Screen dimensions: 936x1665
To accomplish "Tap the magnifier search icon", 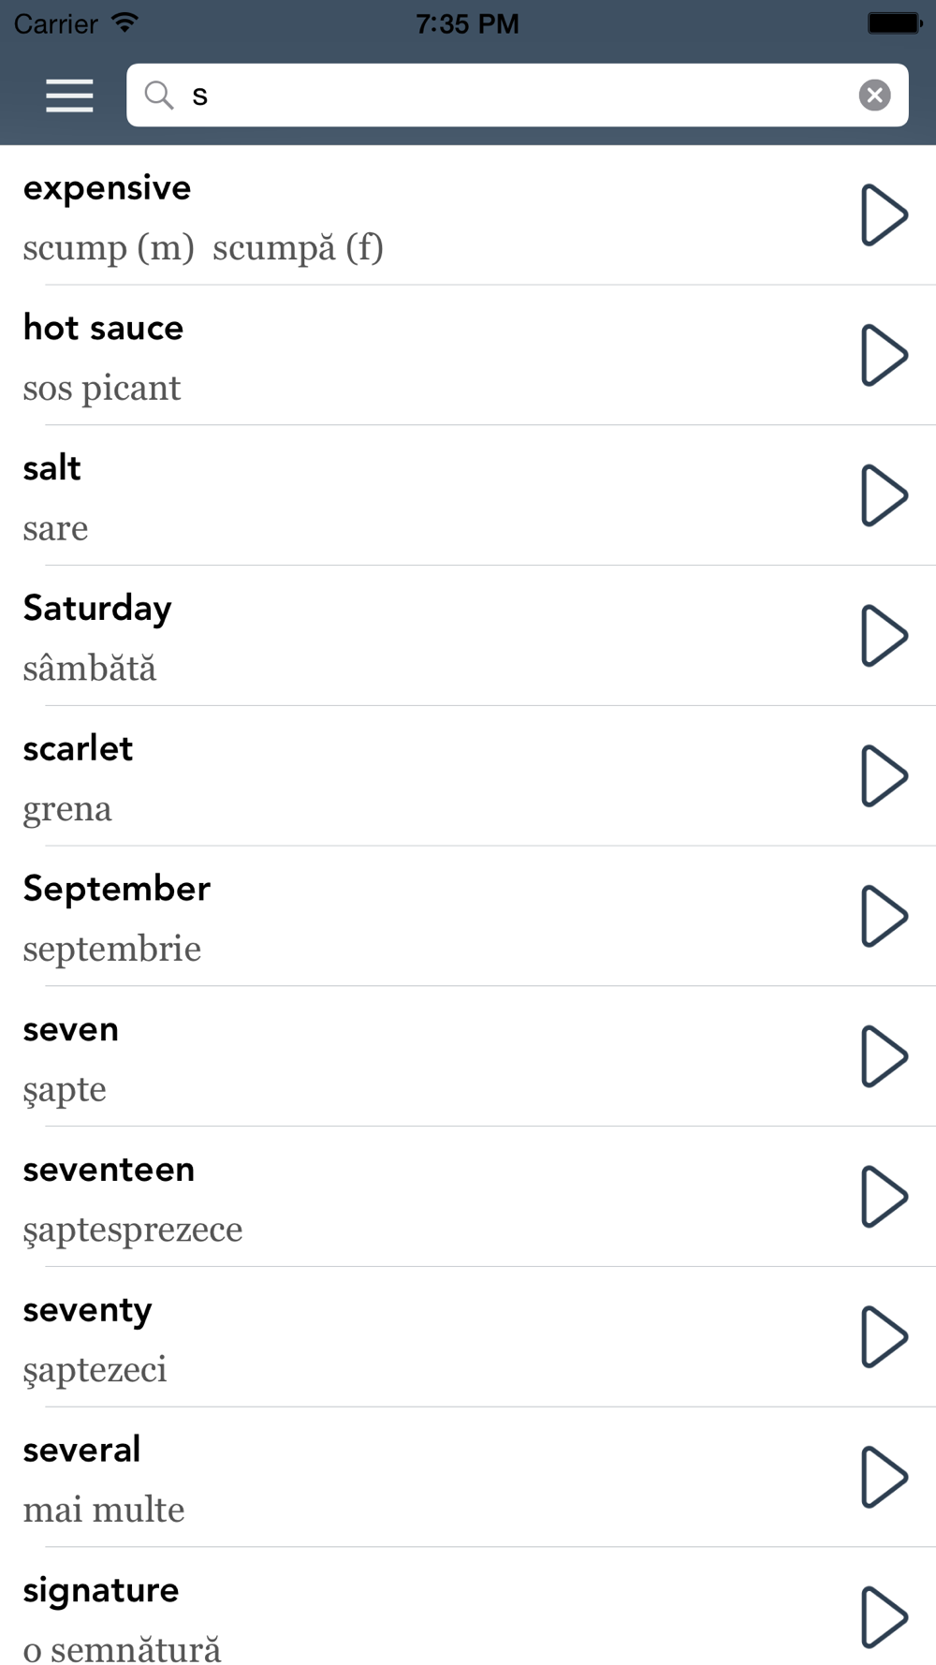I will pyautogui.click(x=159, y=95).
